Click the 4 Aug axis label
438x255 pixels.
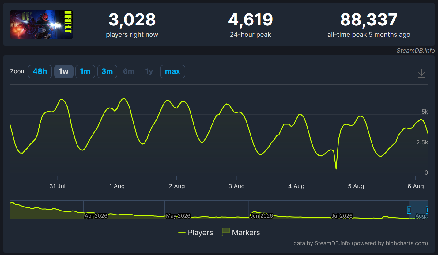296,186
